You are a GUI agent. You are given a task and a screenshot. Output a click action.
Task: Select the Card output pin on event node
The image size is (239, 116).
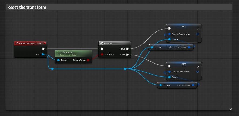(x=43, y=54)
